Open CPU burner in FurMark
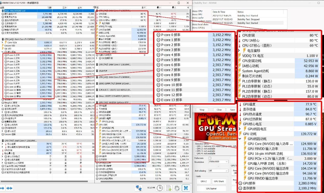Screen dimensions: 324x193 click(211, 188)
